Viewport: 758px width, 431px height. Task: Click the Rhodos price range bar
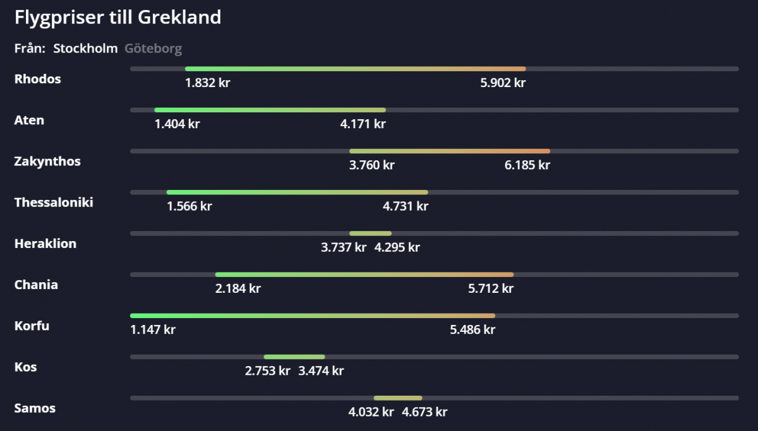(355, 69)
